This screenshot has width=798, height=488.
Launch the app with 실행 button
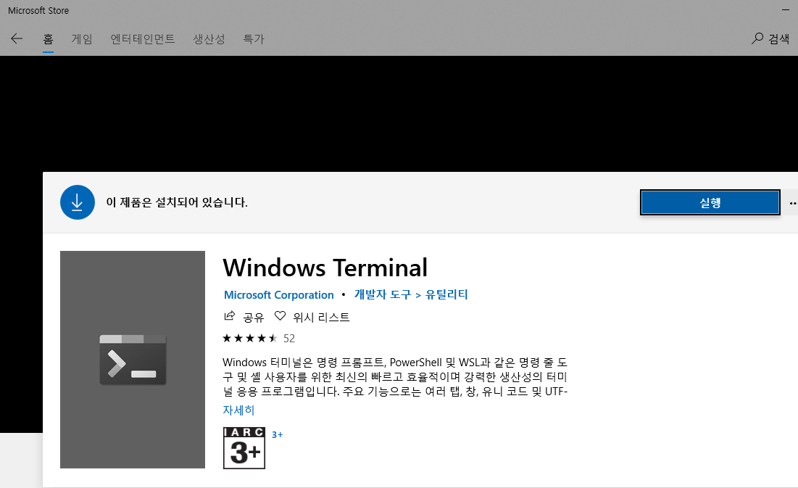coord(710,203)
